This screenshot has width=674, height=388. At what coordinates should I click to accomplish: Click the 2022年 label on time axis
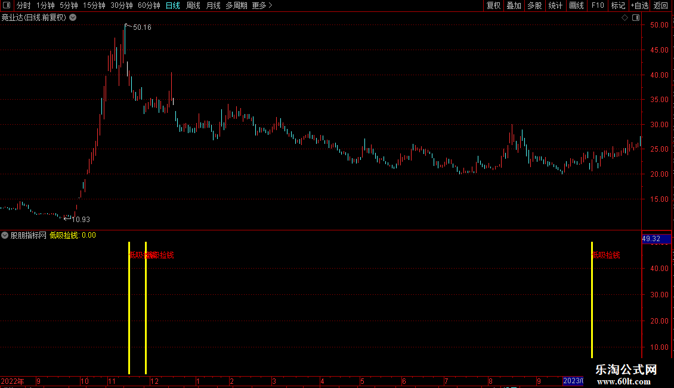13,381
